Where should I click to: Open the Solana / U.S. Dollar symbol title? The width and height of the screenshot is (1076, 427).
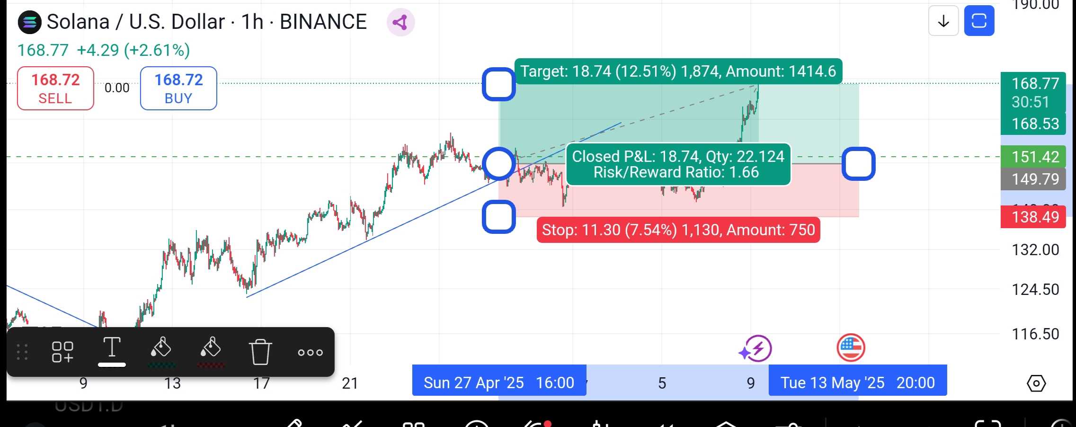point(135,22)
